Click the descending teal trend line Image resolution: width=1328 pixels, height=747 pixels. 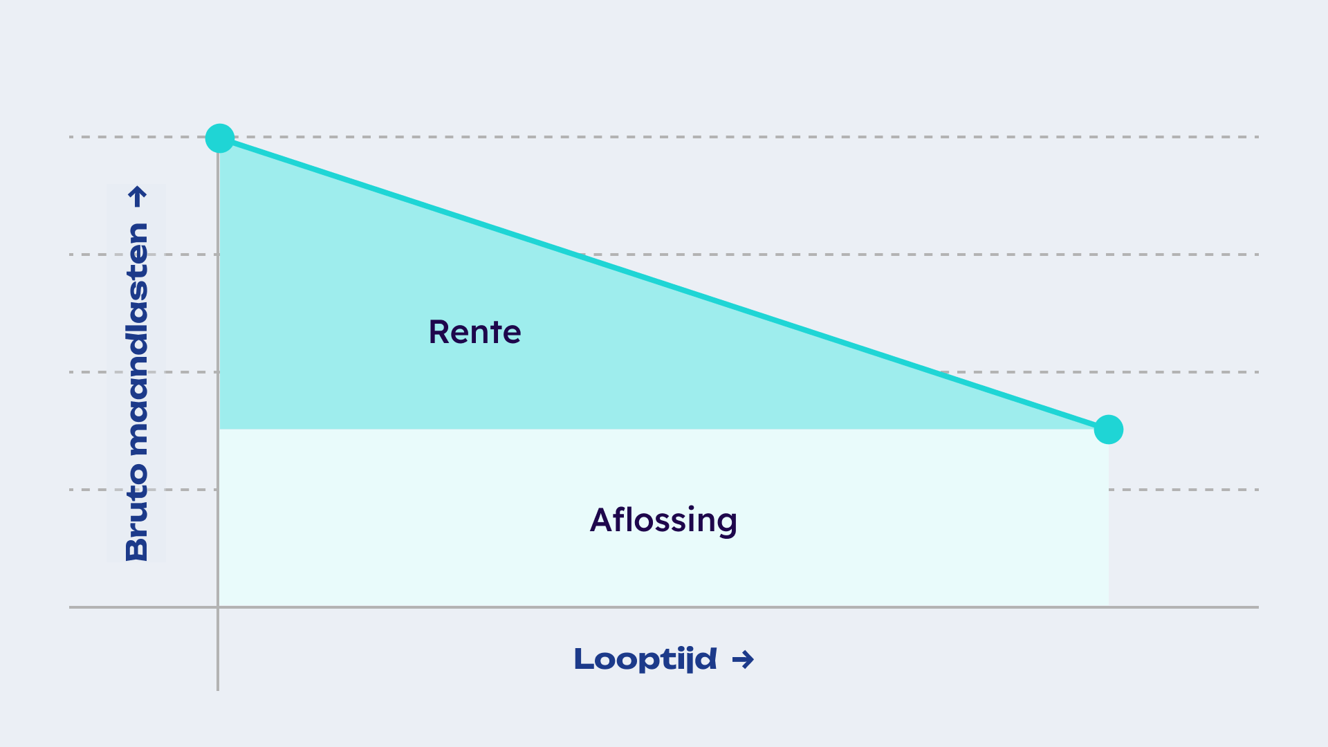pos(664,284)
